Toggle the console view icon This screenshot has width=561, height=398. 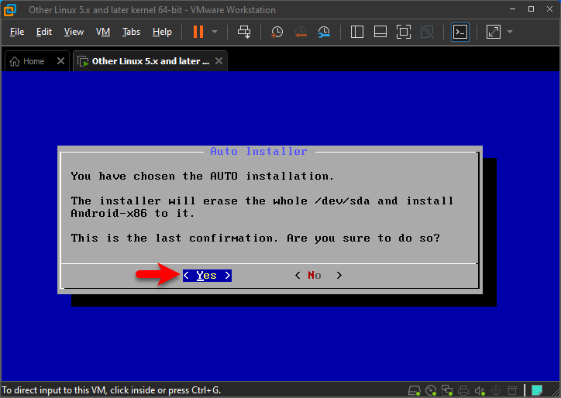click(x=460, y=32)
